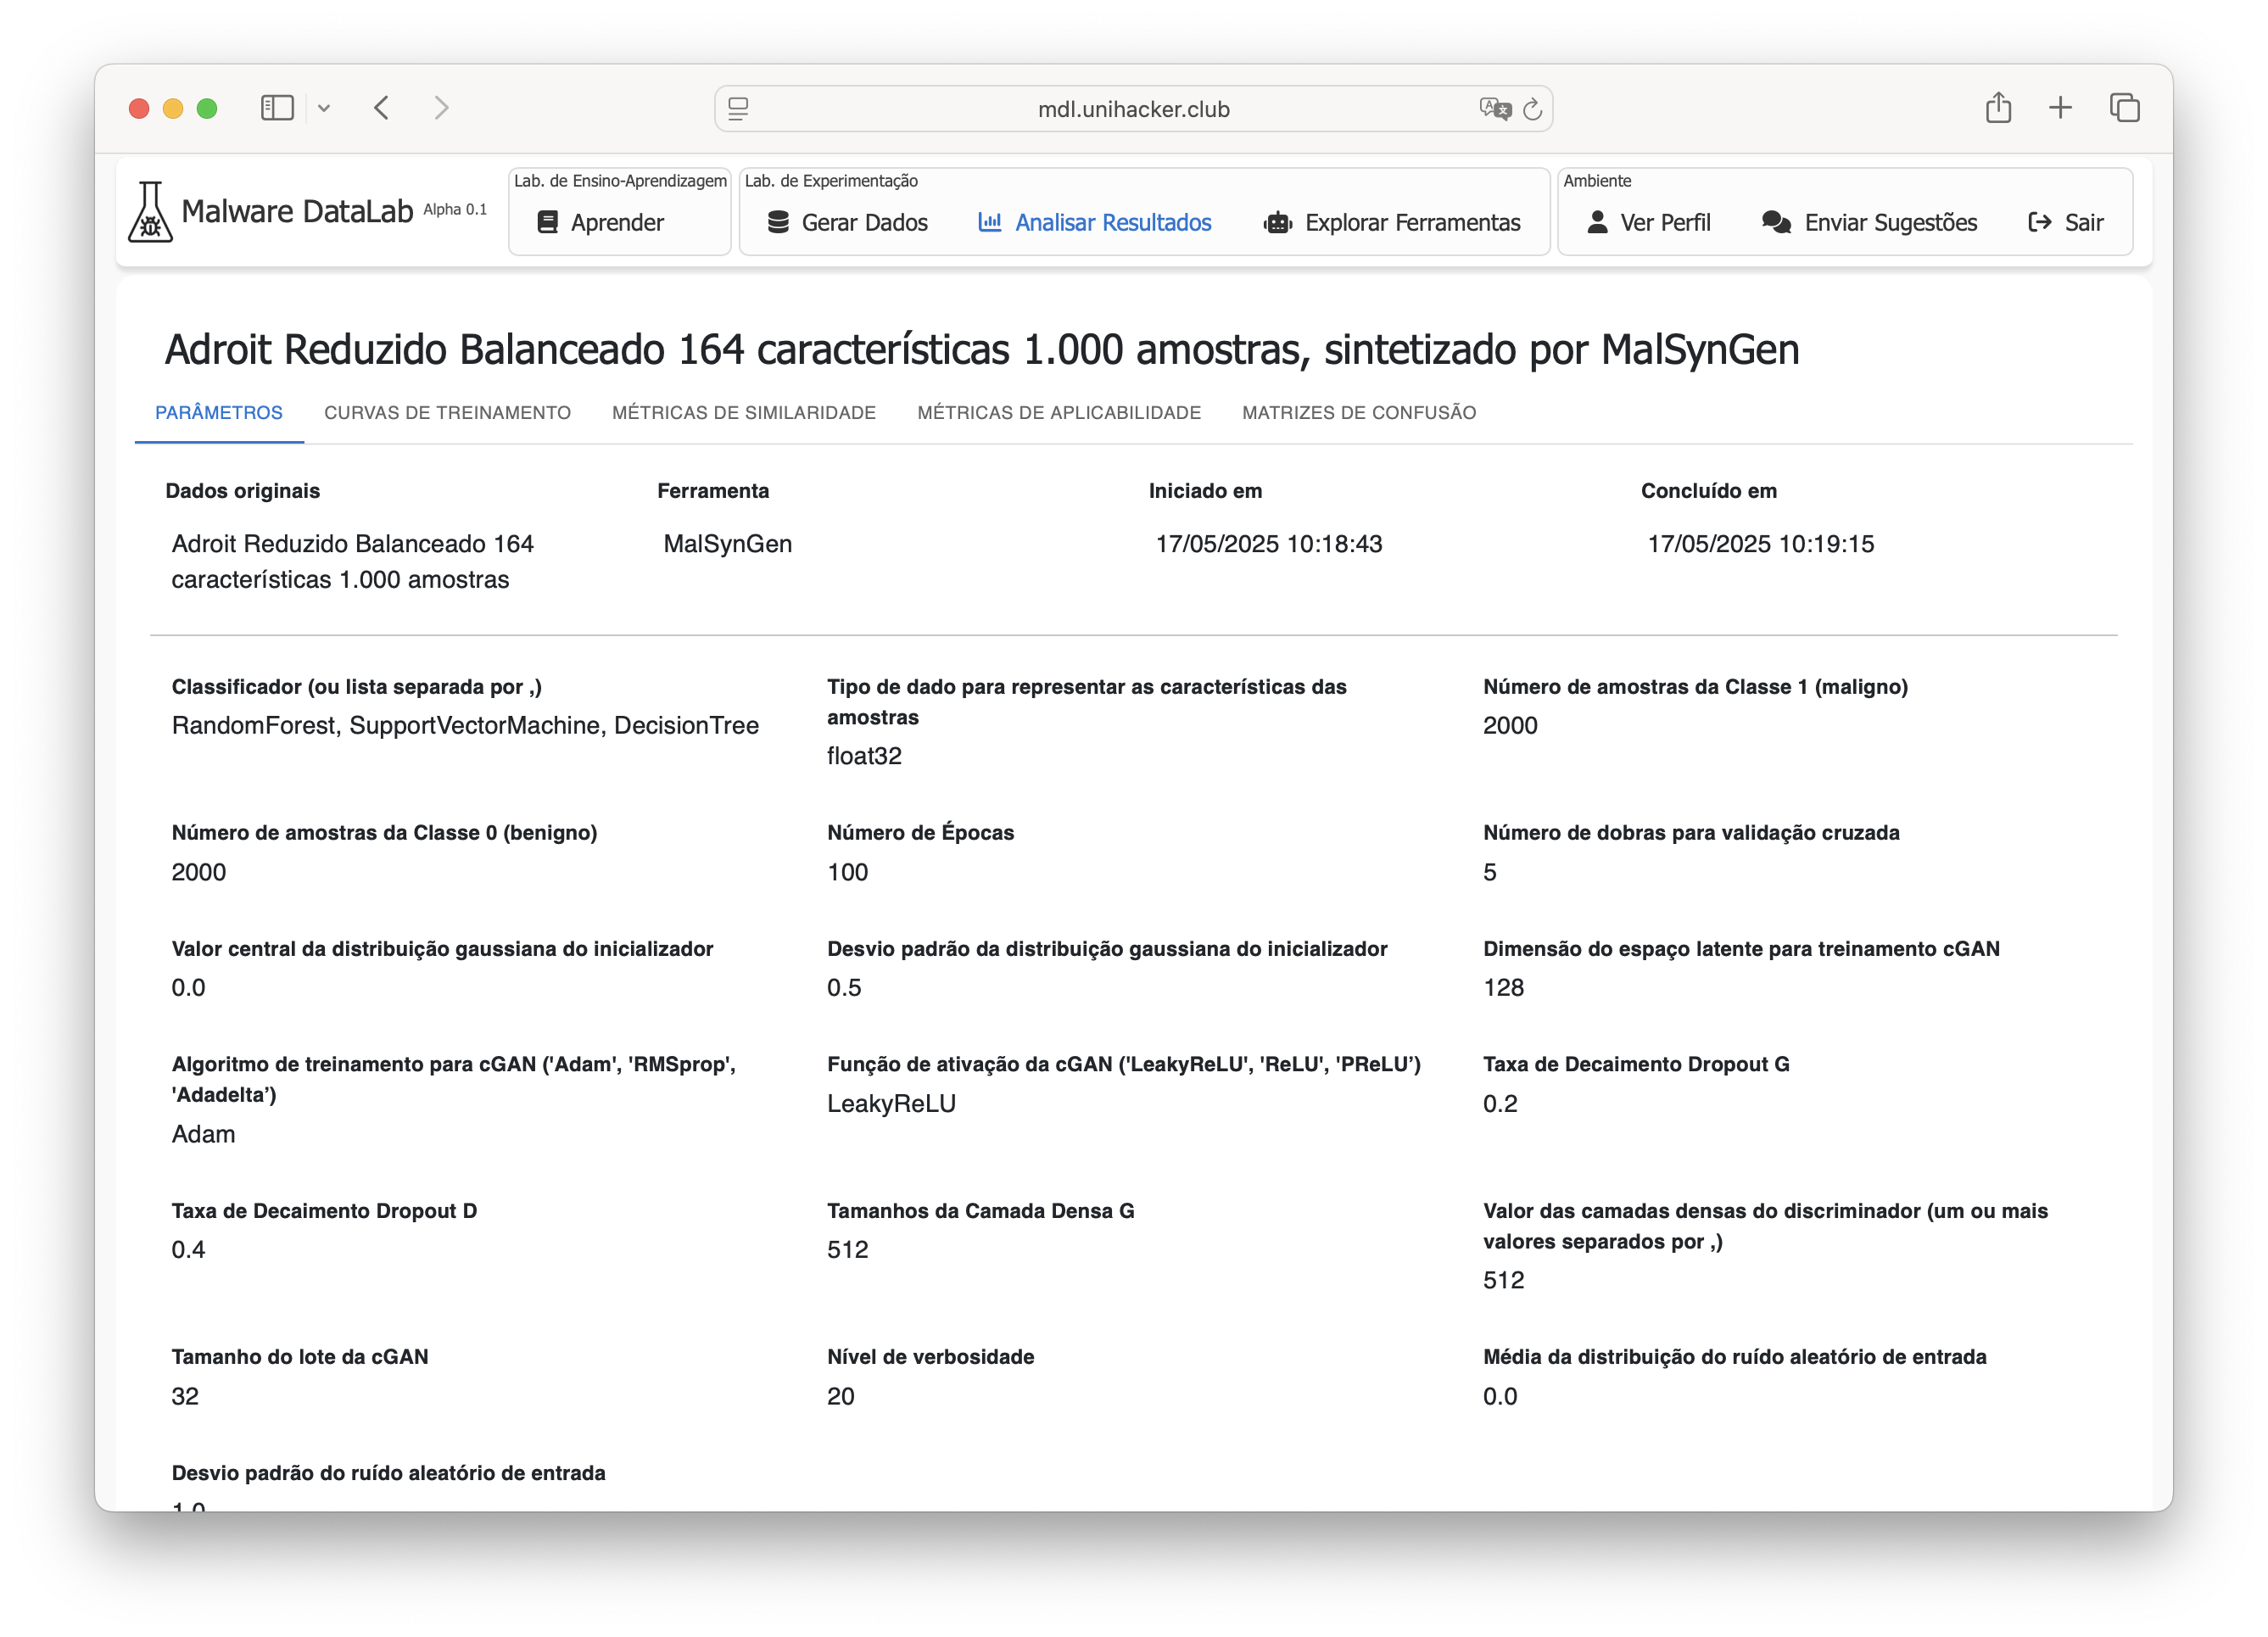Click the verbosity level value 20
Screen dimensions: 2268x1637
(x=840, y=1396)
